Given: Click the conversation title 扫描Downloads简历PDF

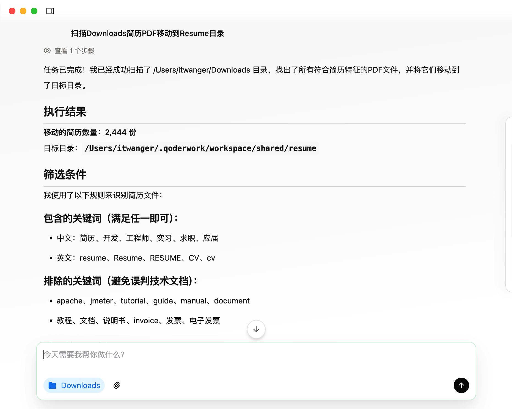Looking at the screenshot, I should tap(147, 33).
